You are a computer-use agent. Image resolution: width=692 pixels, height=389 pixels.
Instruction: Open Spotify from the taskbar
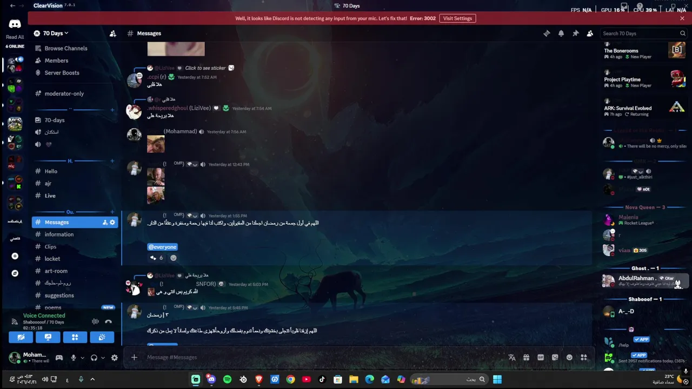click(x=227, y=379)
